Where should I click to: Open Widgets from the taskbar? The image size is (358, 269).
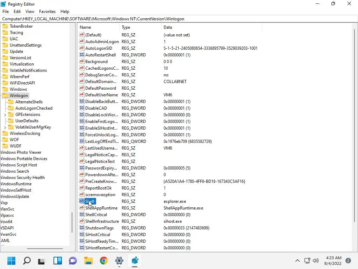[58, 261]
